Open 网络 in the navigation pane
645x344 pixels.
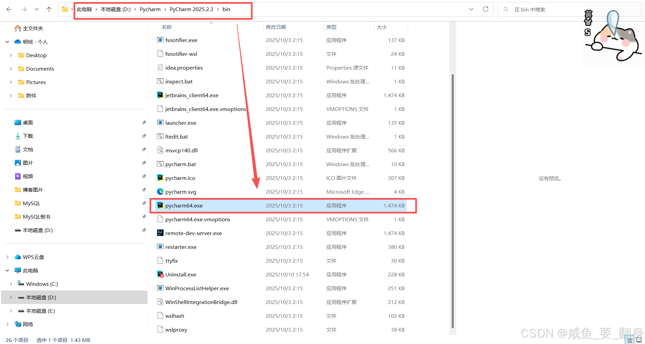click(28, 324)
